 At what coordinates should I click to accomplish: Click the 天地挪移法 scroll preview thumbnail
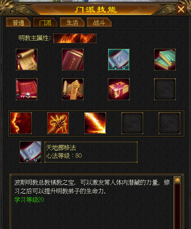[x=31, y=152]
